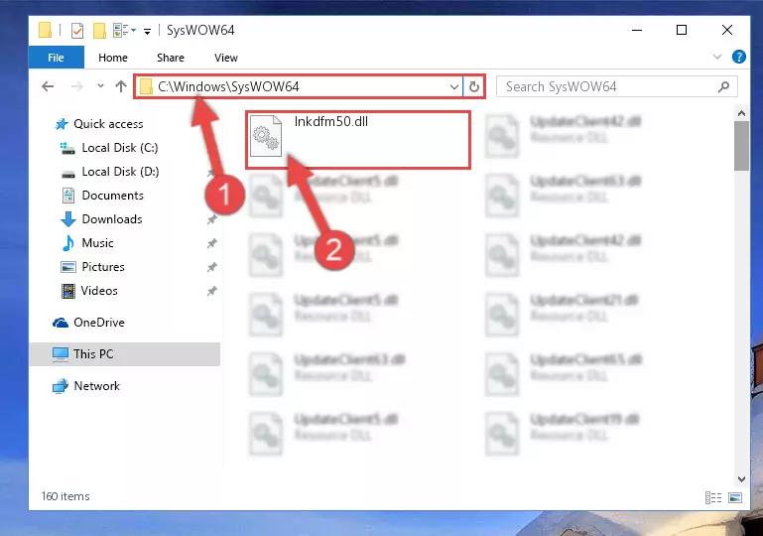The width and height of the screenshot is (763, 536).
Task: Click the Search SysWOW64 field
Action: [x=617, y=86]
